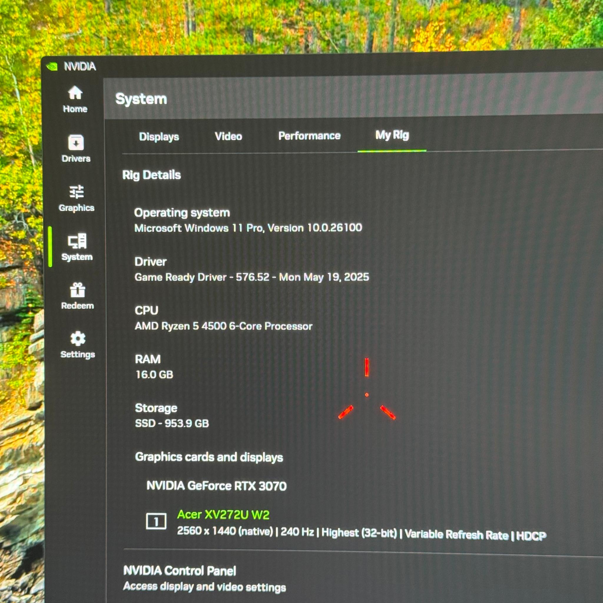Click the 16.0 GB value
603x603 pixels.
pos(154,375)
